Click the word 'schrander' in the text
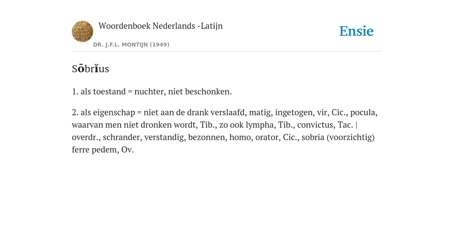 pos(122,137)
